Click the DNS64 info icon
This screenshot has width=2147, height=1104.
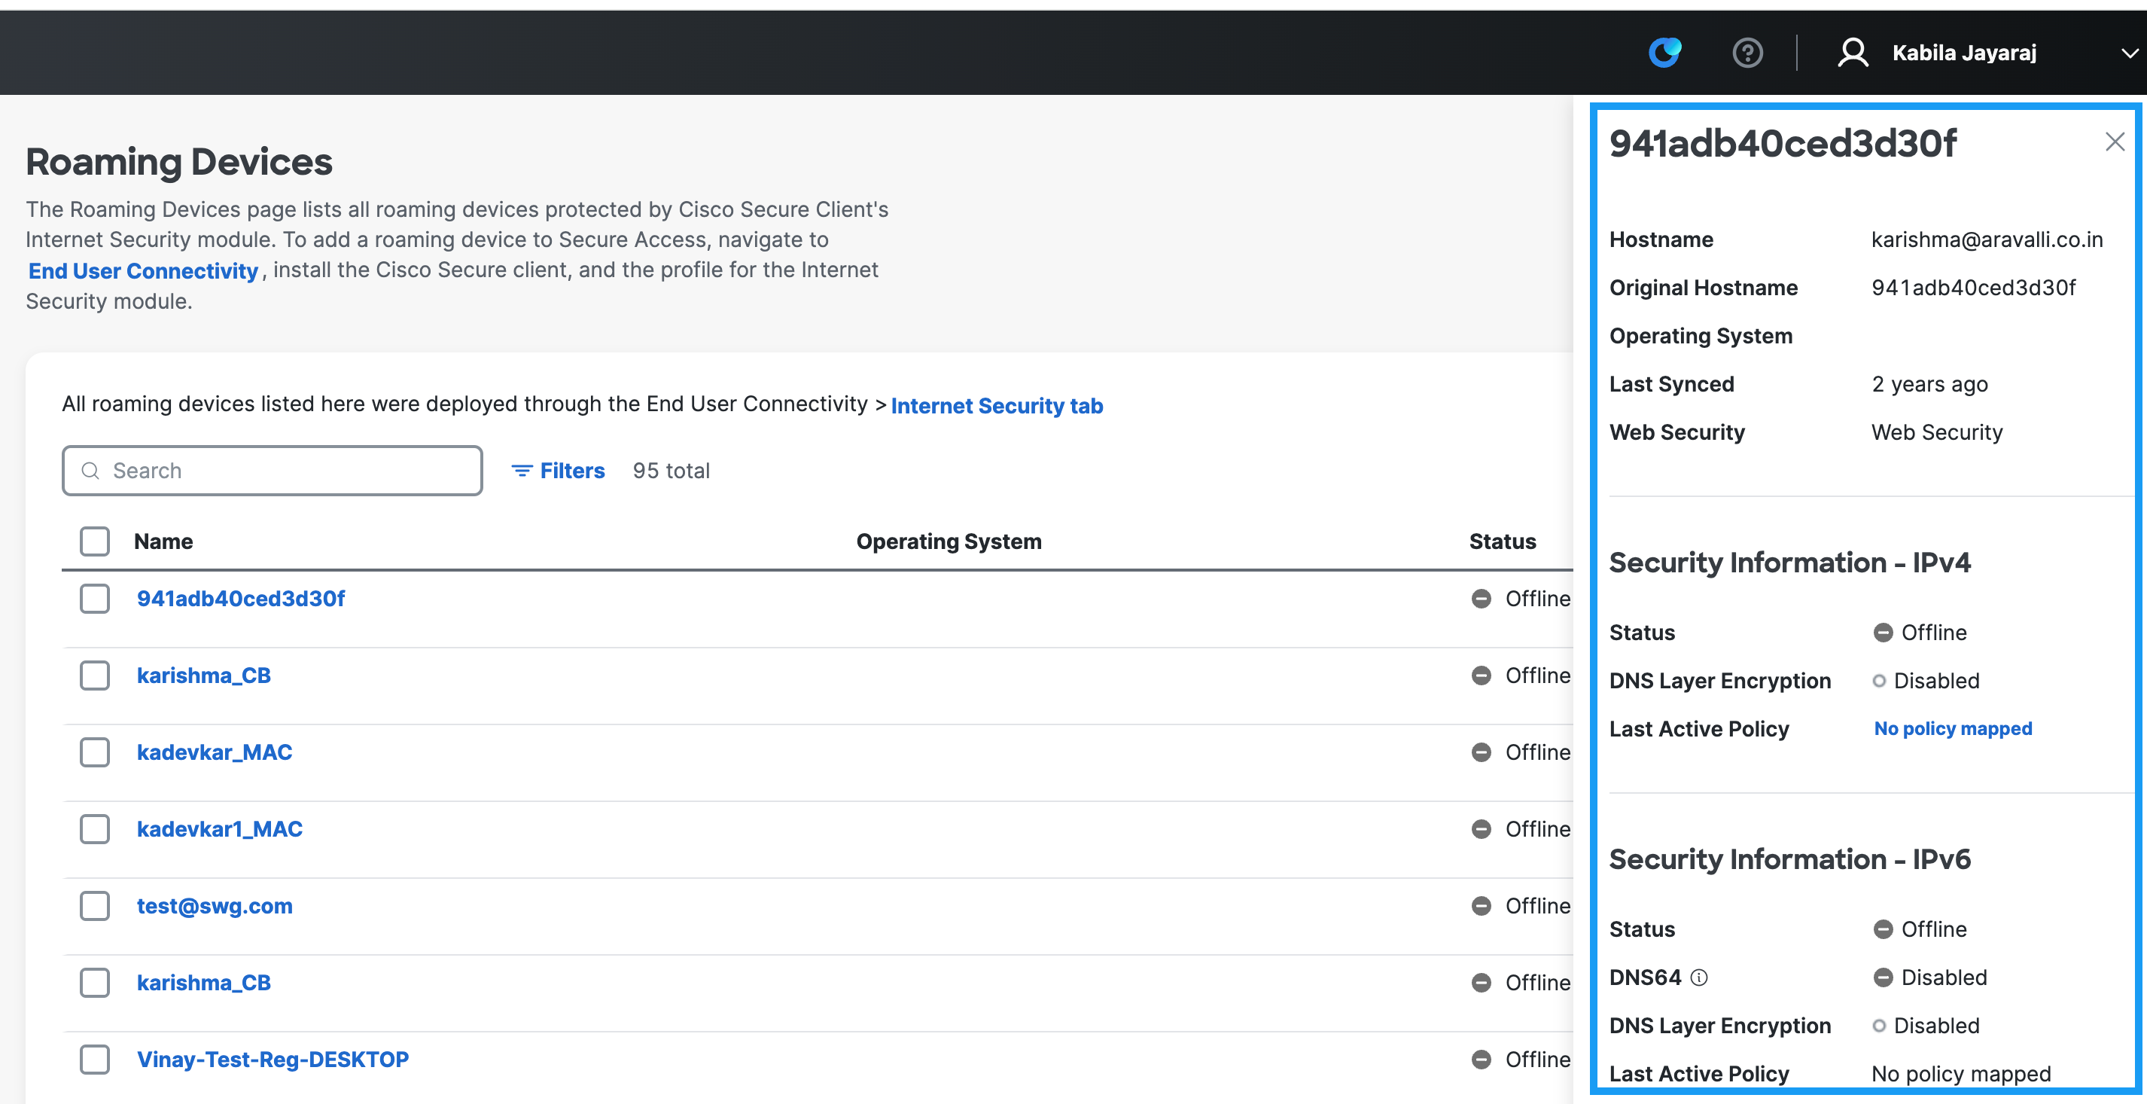click(x=1698, y=977)
